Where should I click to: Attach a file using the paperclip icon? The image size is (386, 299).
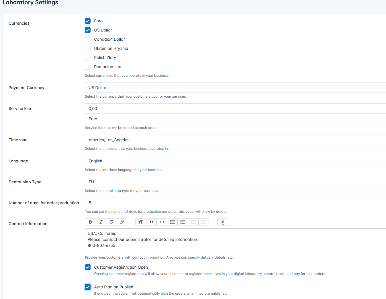pos(222,222)
